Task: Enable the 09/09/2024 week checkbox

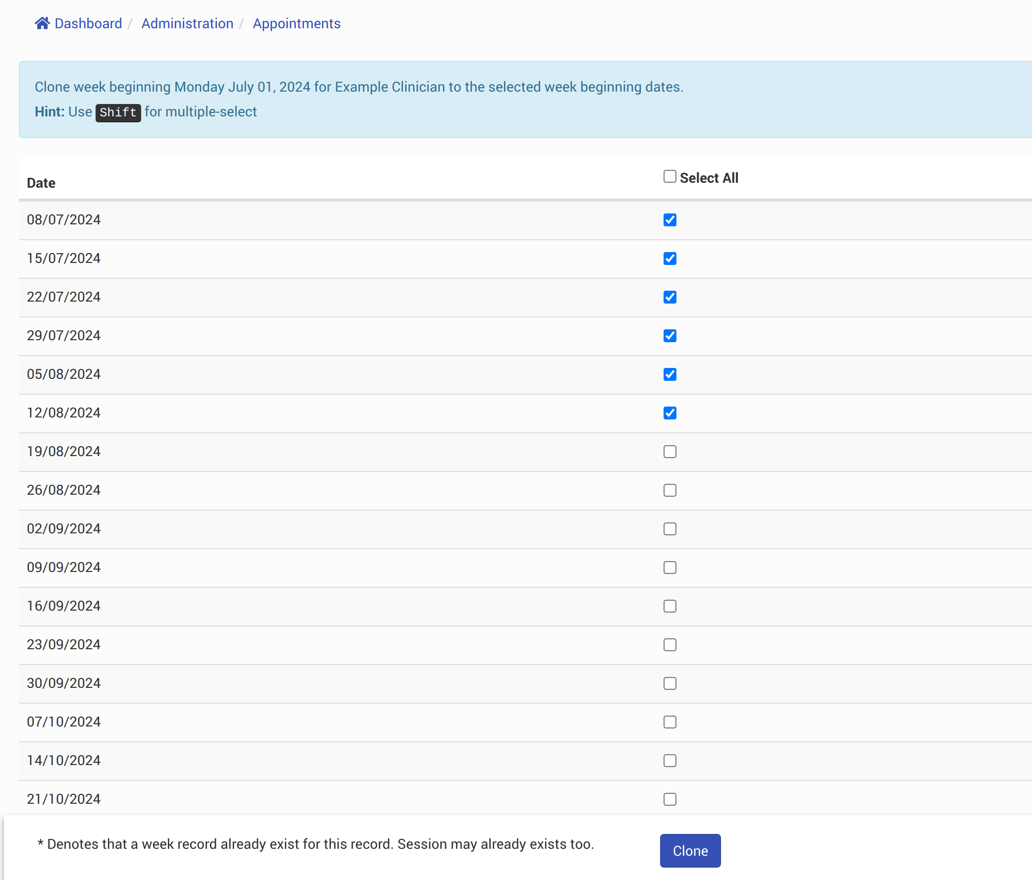Action: 670,567
